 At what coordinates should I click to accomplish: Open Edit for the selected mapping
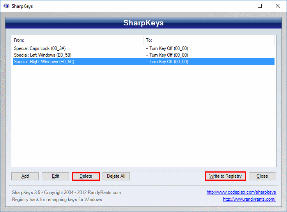(55, 176)
